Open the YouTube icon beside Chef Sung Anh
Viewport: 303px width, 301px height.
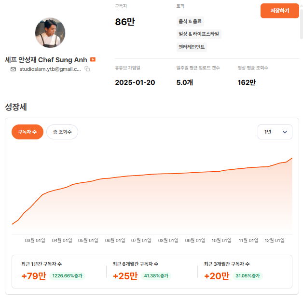tap(93, 59)
